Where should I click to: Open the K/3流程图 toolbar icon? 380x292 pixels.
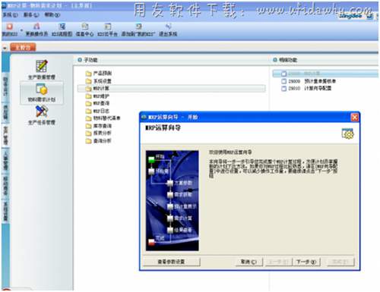click(62, 30)
